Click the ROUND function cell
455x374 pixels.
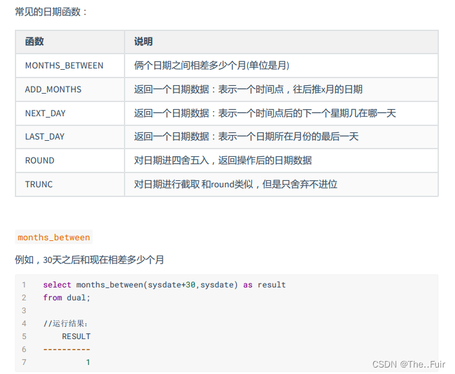[70, 161]
